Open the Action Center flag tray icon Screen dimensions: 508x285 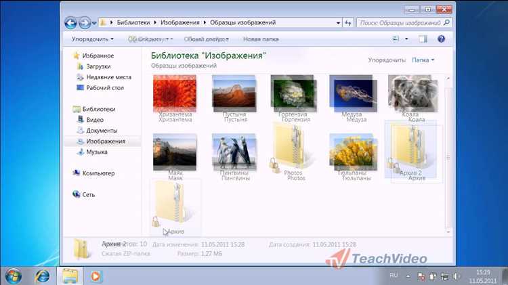coord(421,277)
